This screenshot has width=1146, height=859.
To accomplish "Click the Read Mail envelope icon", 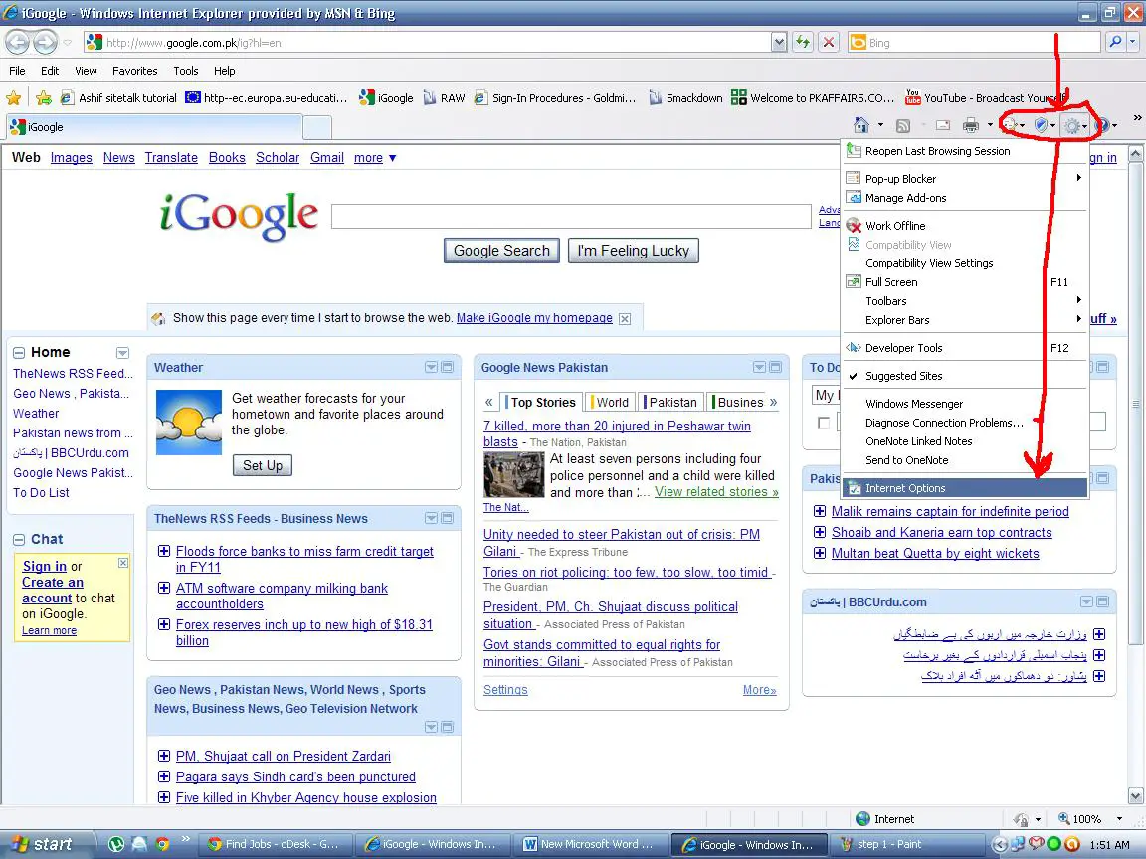I will click(943, 125).
